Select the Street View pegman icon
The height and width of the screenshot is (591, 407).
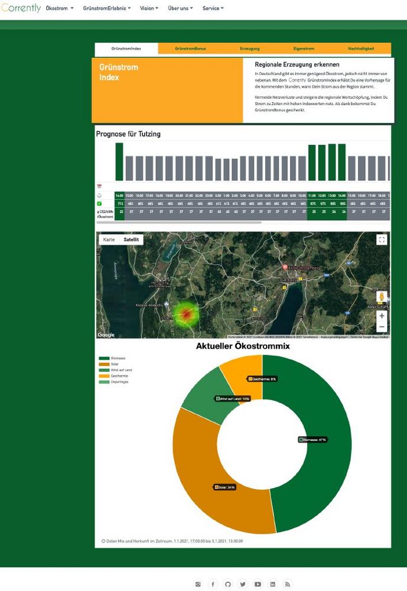click(x=382, y=297)
